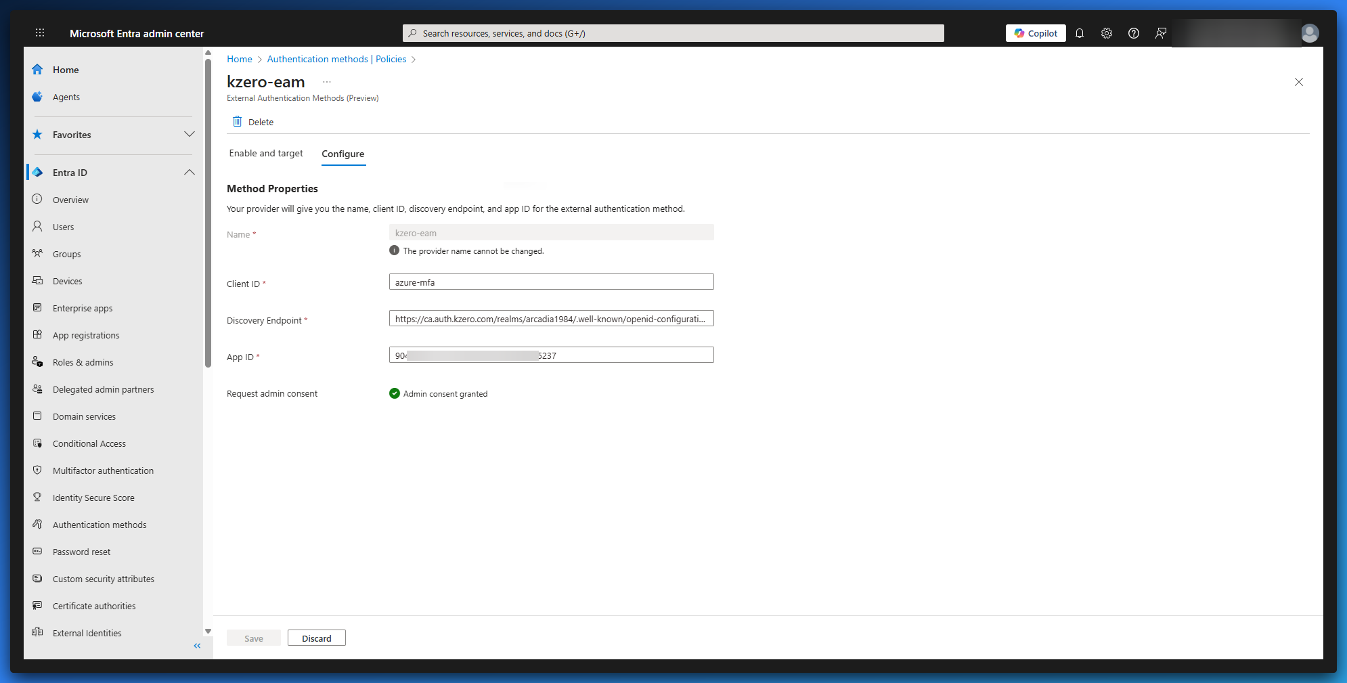Click the App registrations icon
Image resolution: width=1347 pixels, height=683 pixels.
pyautogui.click(x=37, y=334)
